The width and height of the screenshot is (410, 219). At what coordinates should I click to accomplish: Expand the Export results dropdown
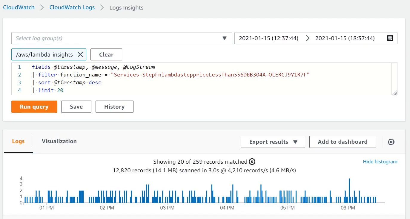point(272,142)
